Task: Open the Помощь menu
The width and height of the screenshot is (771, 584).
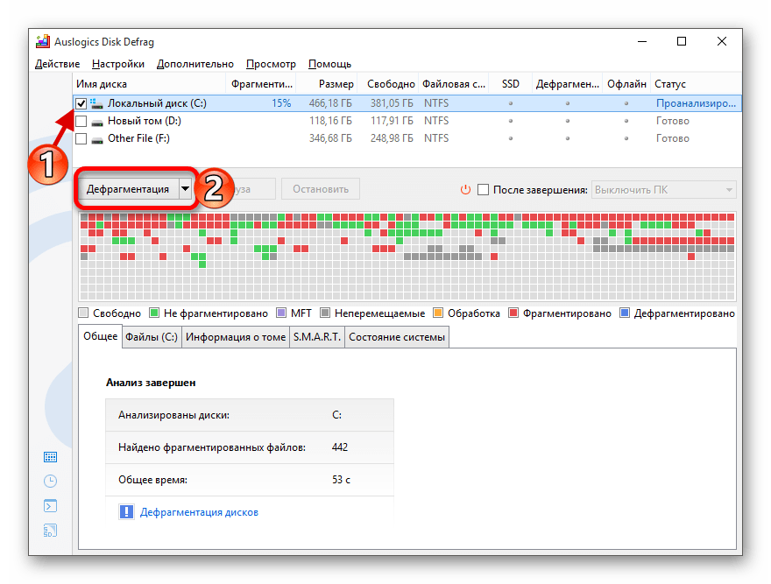Action: 330,64
